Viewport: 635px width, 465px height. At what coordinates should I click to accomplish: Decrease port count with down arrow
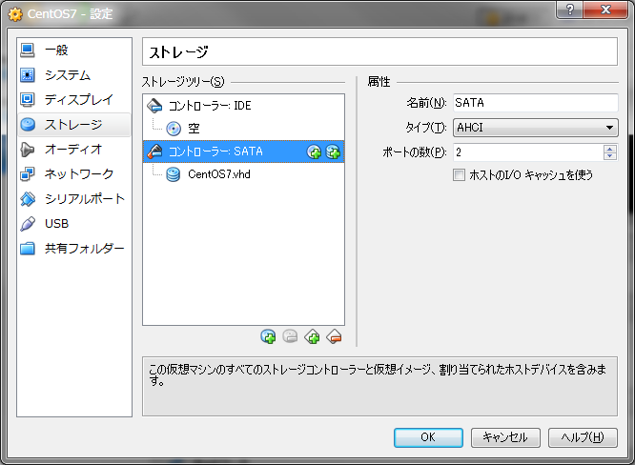click(610, 156)
